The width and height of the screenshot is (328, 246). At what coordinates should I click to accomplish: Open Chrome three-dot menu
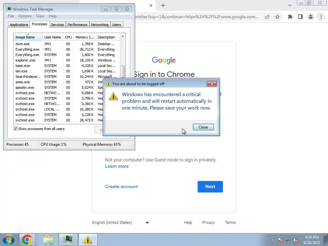321,17
